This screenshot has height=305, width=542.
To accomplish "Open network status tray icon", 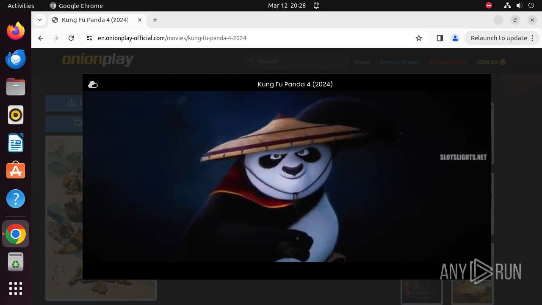I will pyautogui.click(x=507, y=6).
